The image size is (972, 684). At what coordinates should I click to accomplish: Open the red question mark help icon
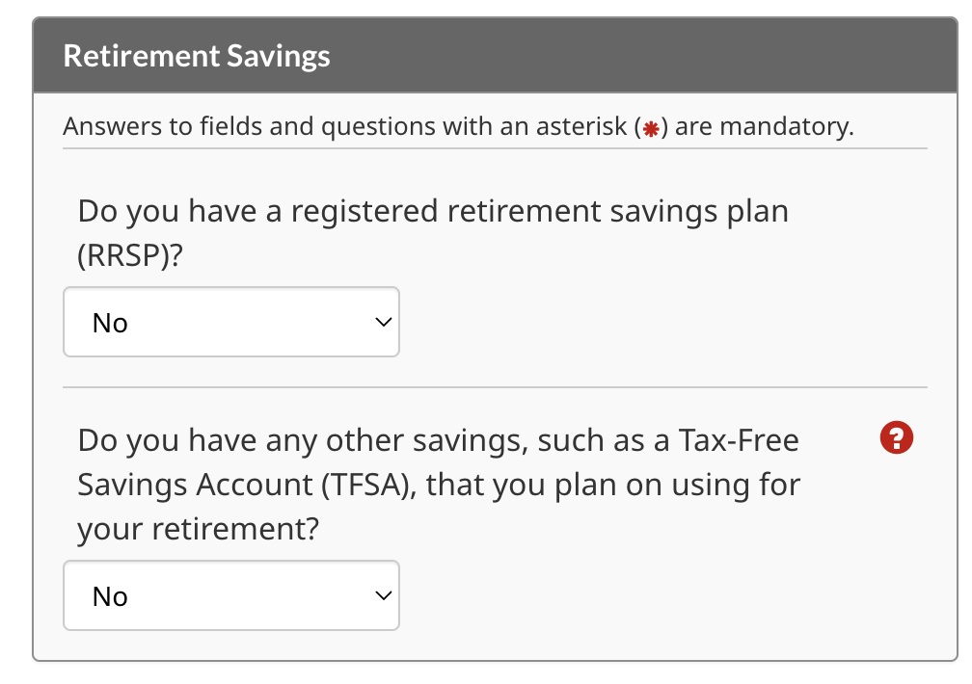tap(897, 437)
